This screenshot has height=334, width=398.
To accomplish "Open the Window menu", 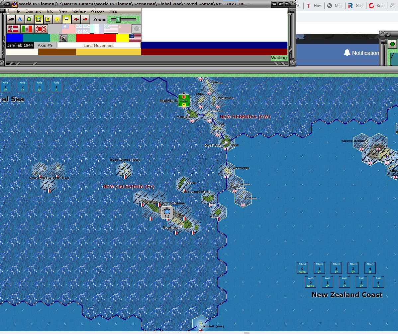I will coord(97,11).
